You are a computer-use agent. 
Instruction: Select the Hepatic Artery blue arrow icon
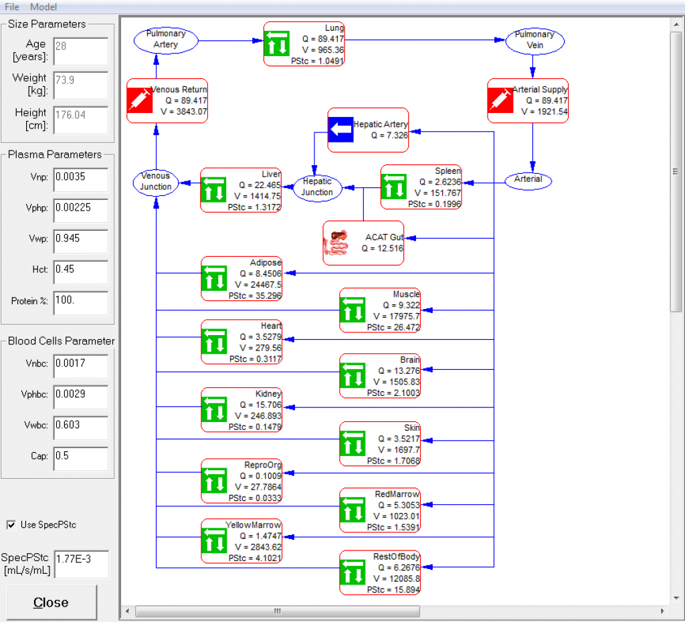(340, 130)
